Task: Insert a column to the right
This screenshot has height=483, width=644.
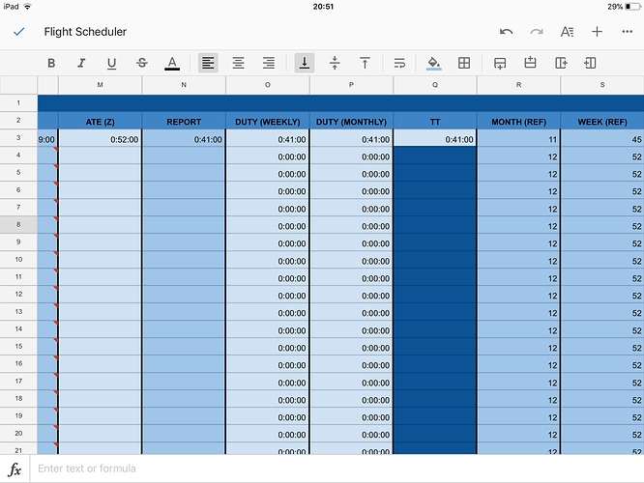Action: coord(561,63)
